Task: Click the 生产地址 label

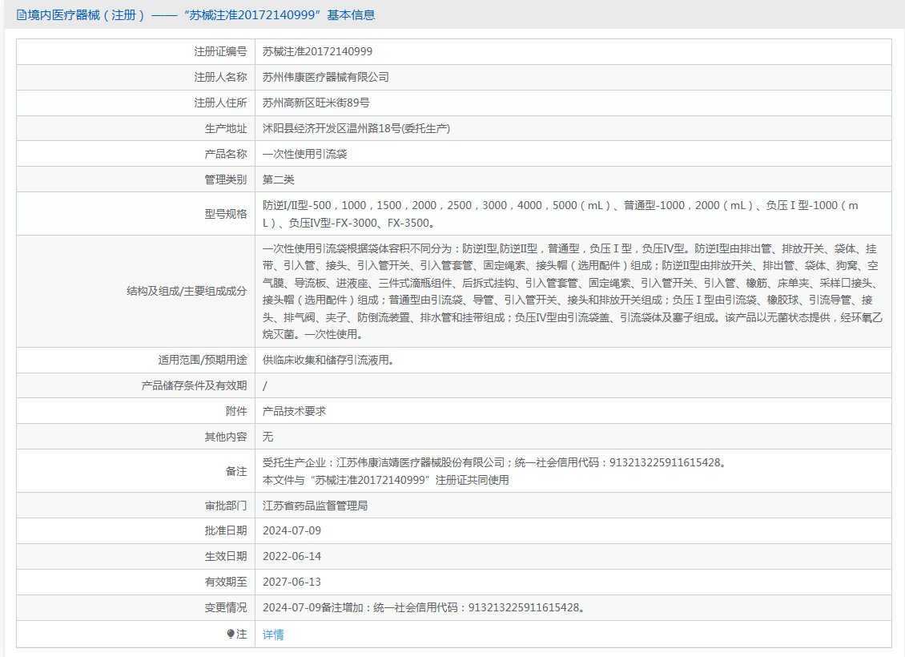Action: pos(226,128)
